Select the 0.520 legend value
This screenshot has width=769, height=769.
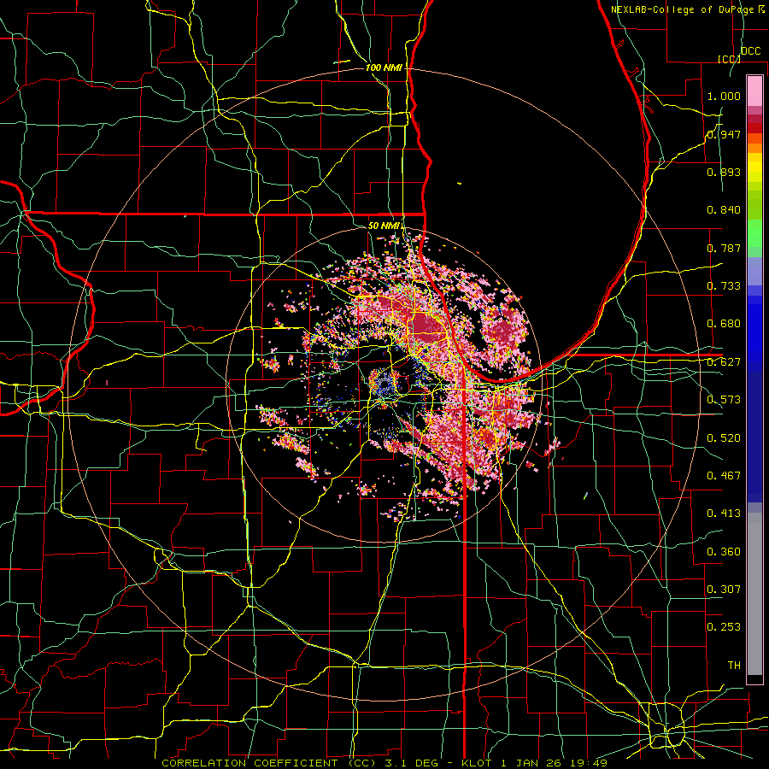[x=724, y=438]
